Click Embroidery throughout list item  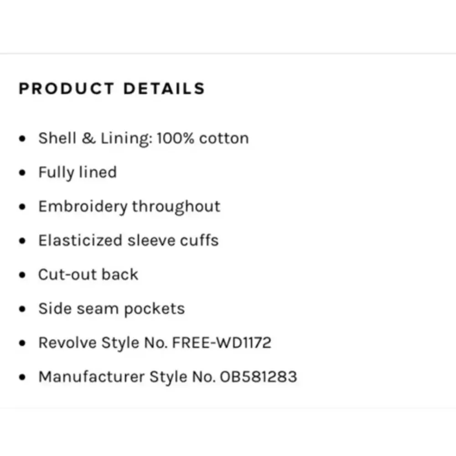tap(130, 207)
